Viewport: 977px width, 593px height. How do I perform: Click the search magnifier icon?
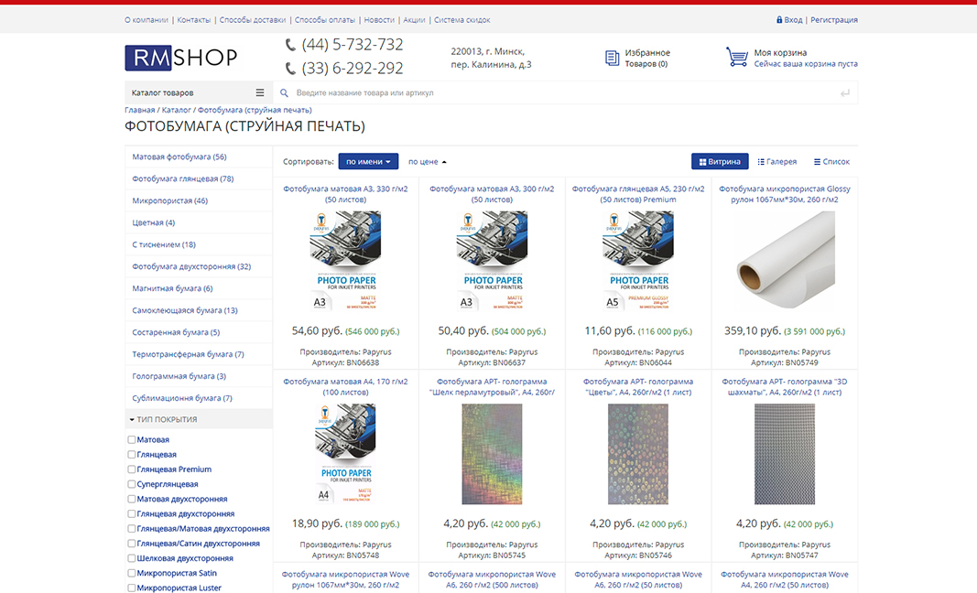[x=284, y=93]
